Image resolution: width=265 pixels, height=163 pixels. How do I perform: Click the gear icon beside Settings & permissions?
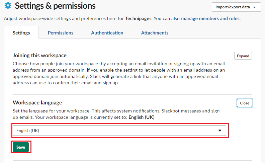coord(8,6)
